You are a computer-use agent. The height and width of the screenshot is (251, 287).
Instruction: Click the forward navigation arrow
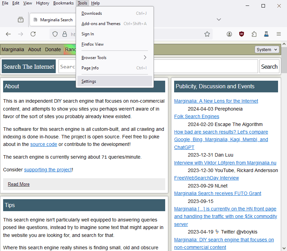pyautogui.click(x=21, y=34)
